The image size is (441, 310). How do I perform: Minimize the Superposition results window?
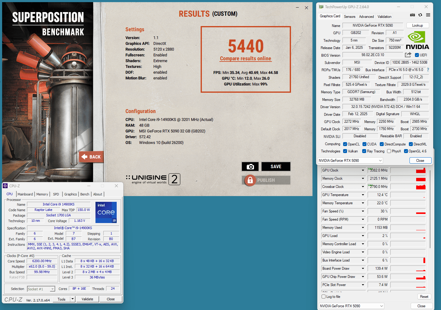pos(297,8)
